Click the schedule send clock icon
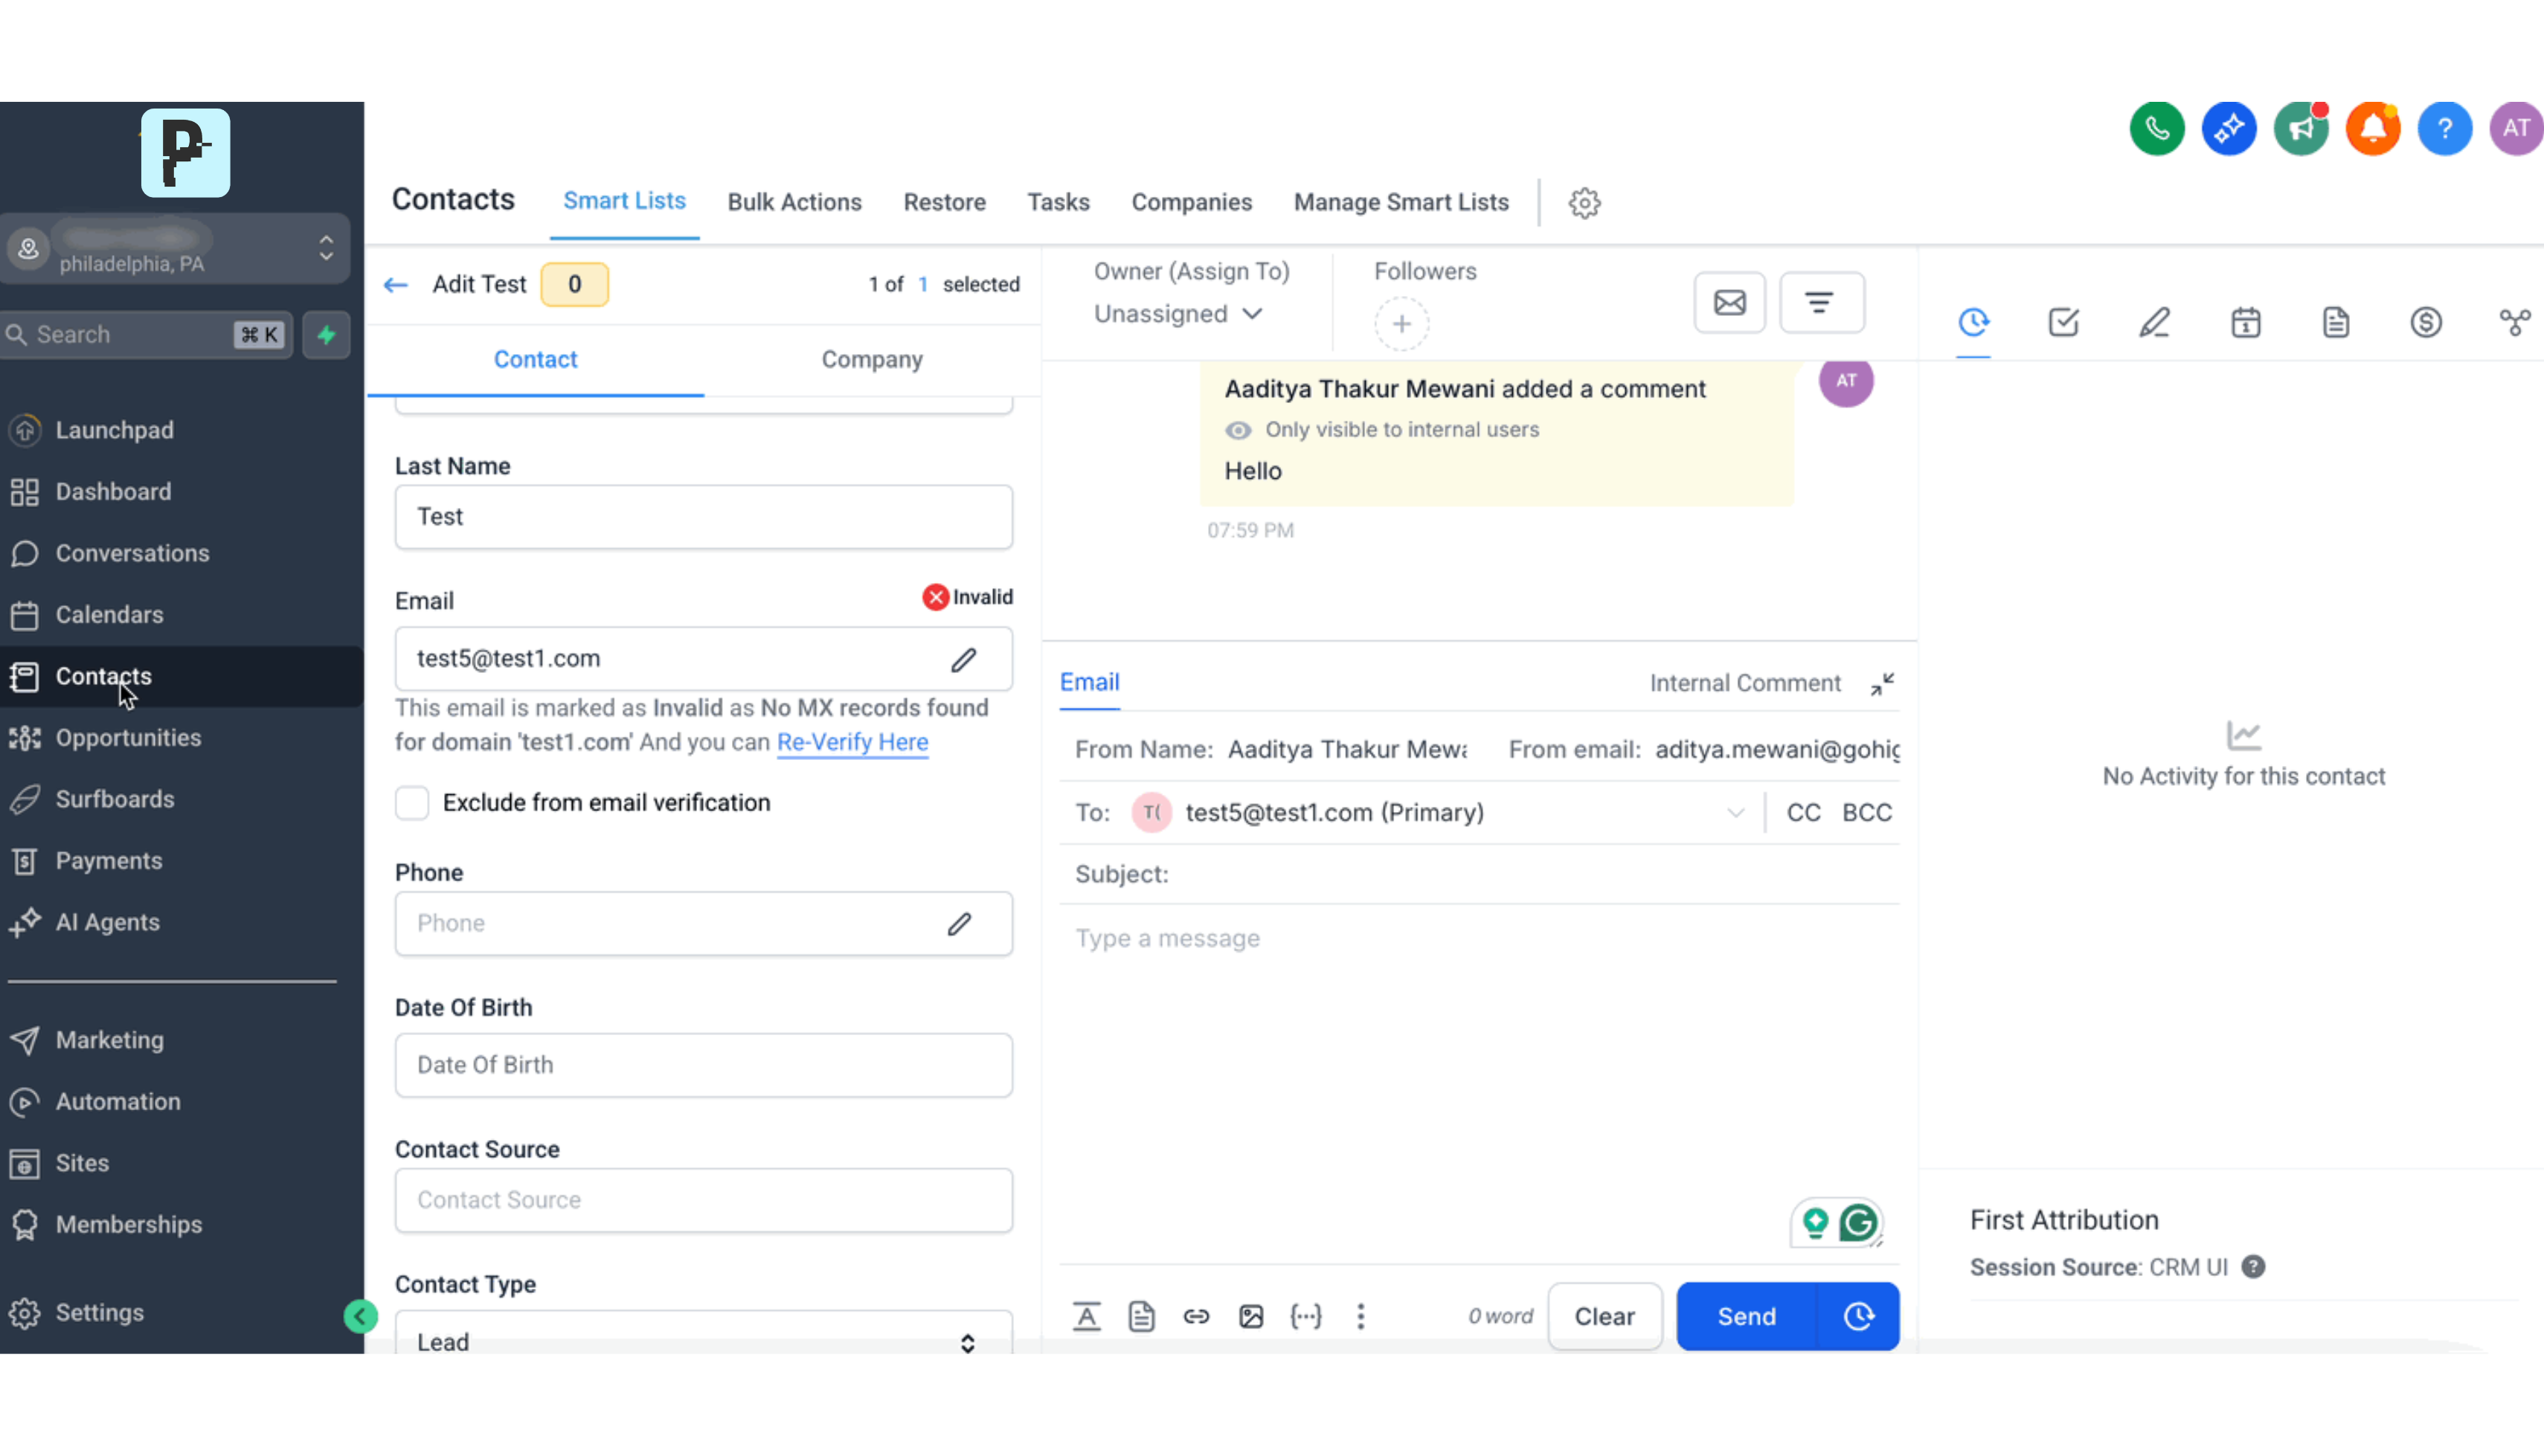This screenshot has height=1456, width=2544. pyautogui.click(x=1858, y=1316)
